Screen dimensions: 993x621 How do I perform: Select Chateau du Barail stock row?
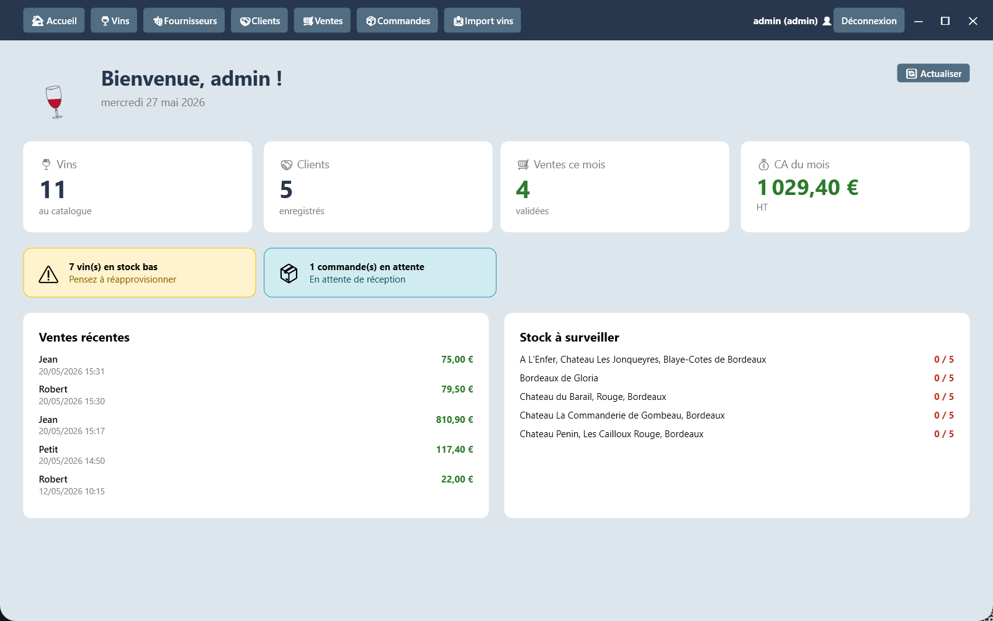pos(737,397)
